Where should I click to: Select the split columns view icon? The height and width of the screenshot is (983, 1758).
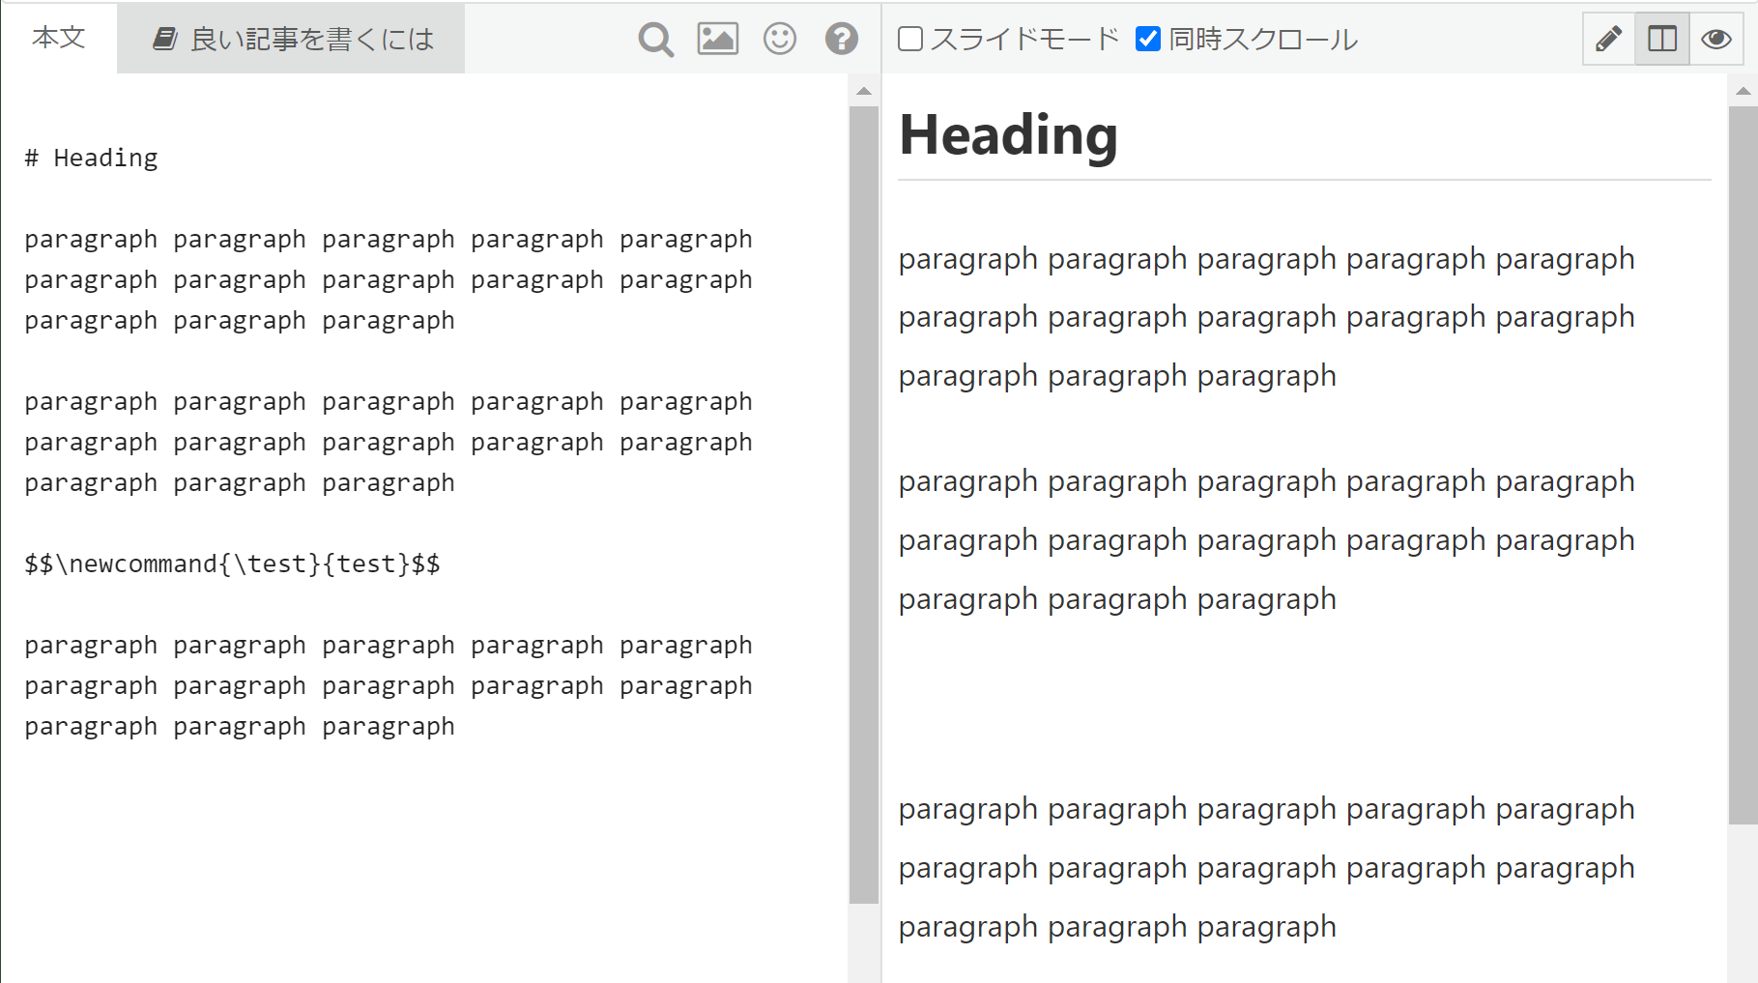click(x=1662, y=39)
